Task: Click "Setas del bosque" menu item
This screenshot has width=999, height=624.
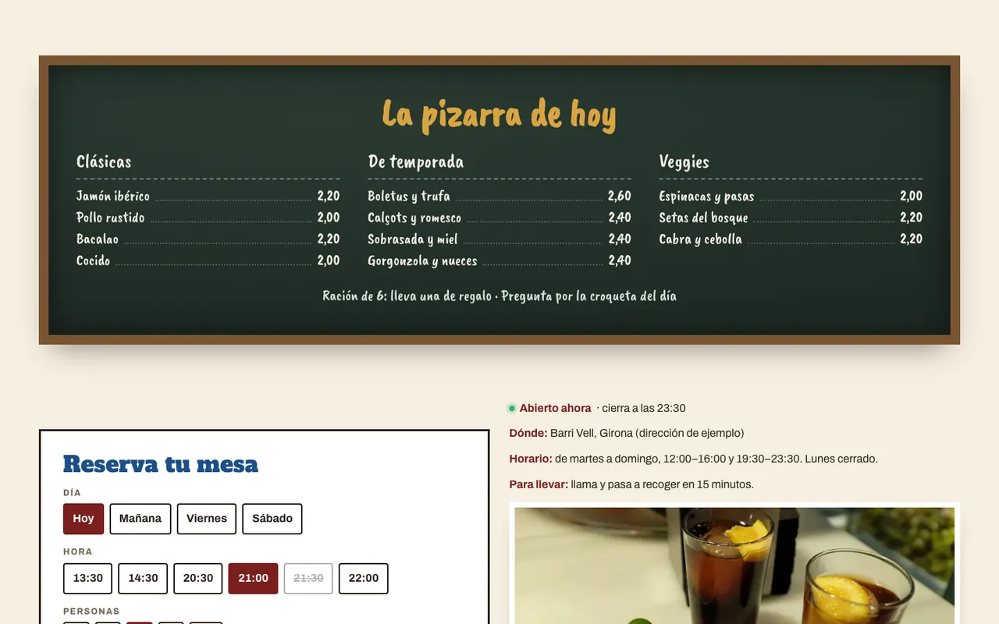Action: click(703, 218)
